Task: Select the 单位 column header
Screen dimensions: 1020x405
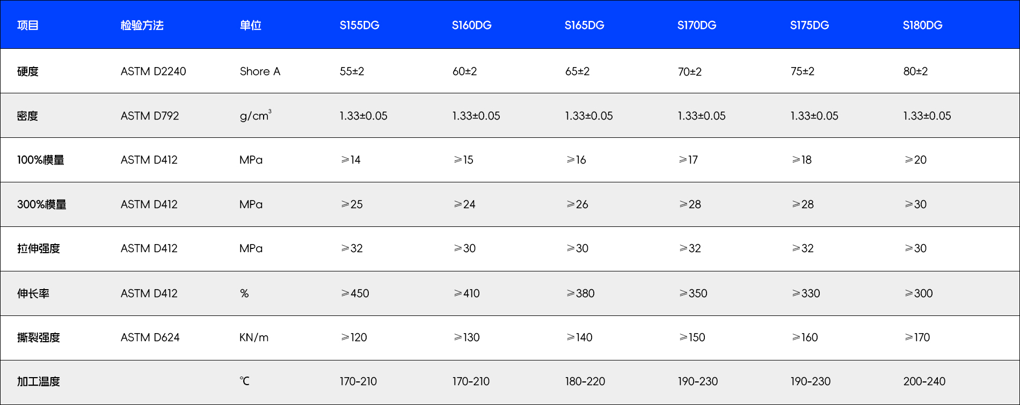Action: 250,25
